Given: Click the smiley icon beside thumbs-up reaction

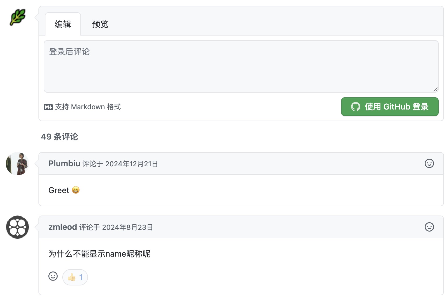Looking at the screenshot, I should [x=53, y=276].
